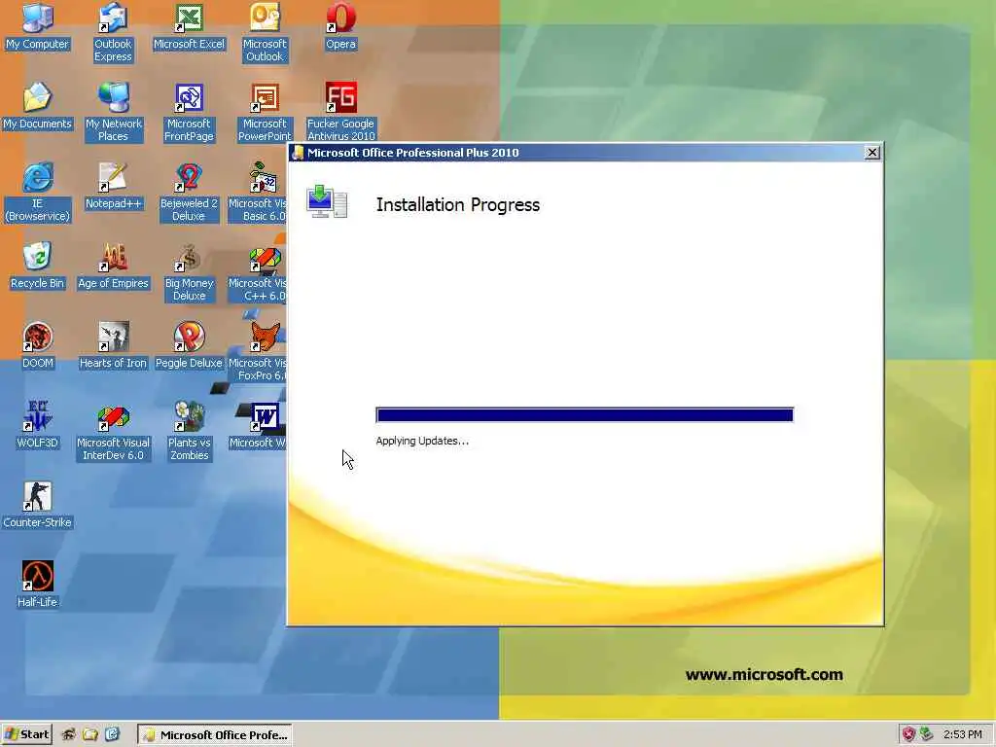Click the 2:53 PM system clock
Viewport: 996px width, 747px height.
pyautogui.click(x=962, y=735)
